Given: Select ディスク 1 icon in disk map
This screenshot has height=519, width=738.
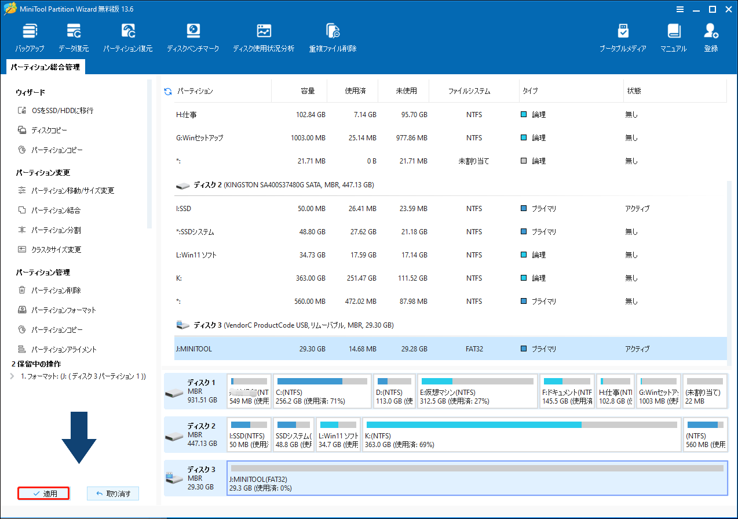Looking at the screenshot, I should tap(174, 393).
